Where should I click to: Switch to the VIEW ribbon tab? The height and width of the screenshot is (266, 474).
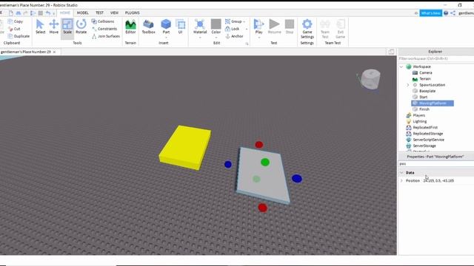click(114, 13)
